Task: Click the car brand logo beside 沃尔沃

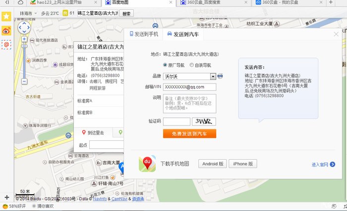Action: click(x=220, y=76)
